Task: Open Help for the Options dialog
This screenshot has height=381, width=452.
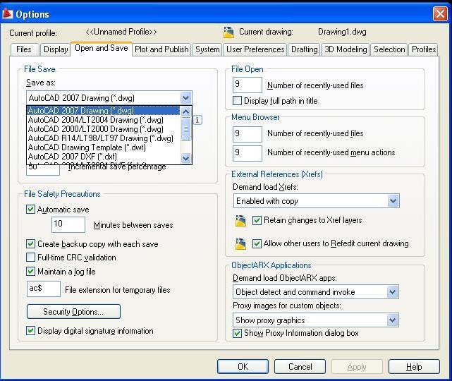Action: pos(414,367)
